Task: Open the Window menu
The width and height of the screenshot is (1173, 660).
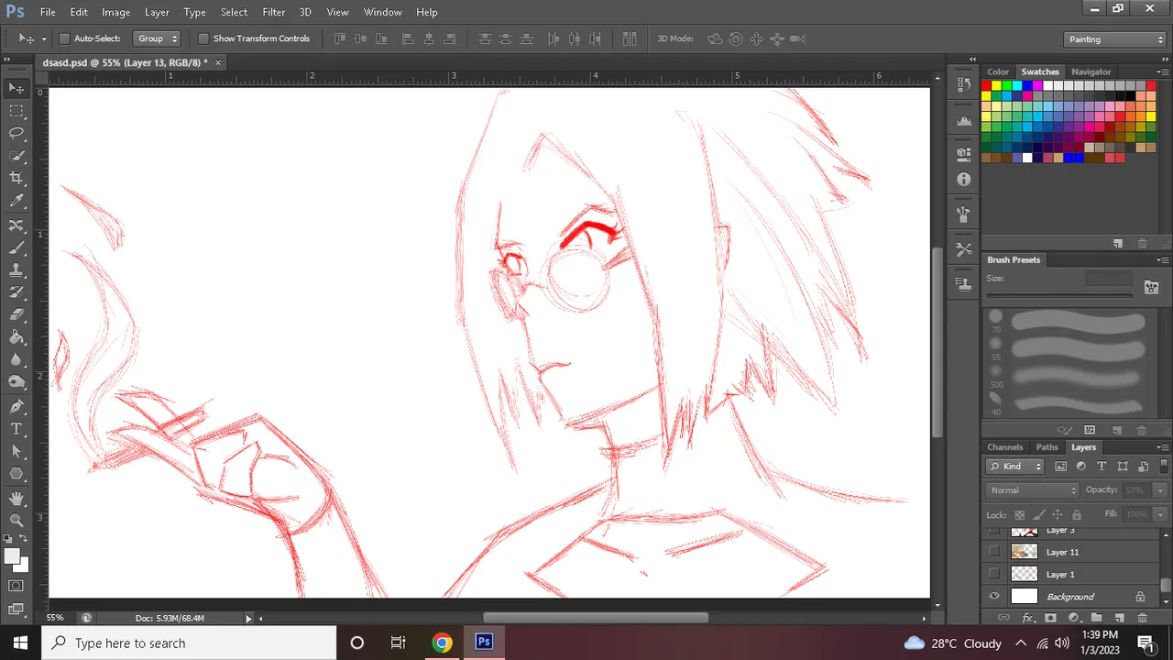Action: [382, 12]
